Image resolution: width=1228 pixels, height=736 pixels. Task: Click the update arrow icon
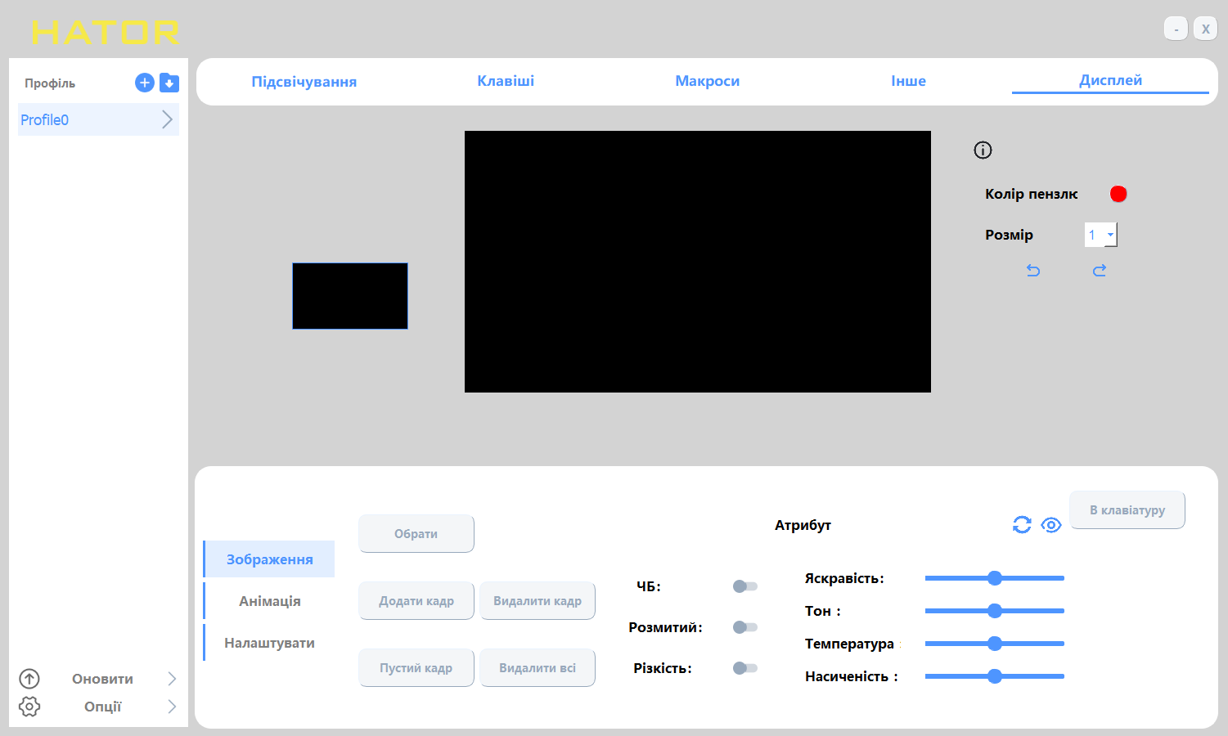tap(29, 679)
